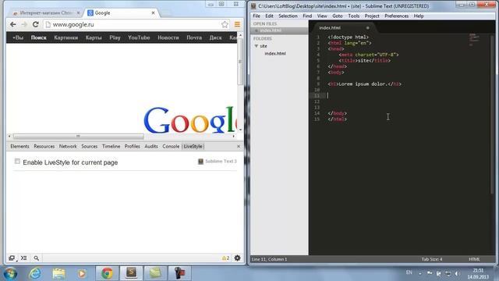This screenshot has height=281, width=499.
Task: Open Sublime Text Help menu
Action: (x=419, y=16)
